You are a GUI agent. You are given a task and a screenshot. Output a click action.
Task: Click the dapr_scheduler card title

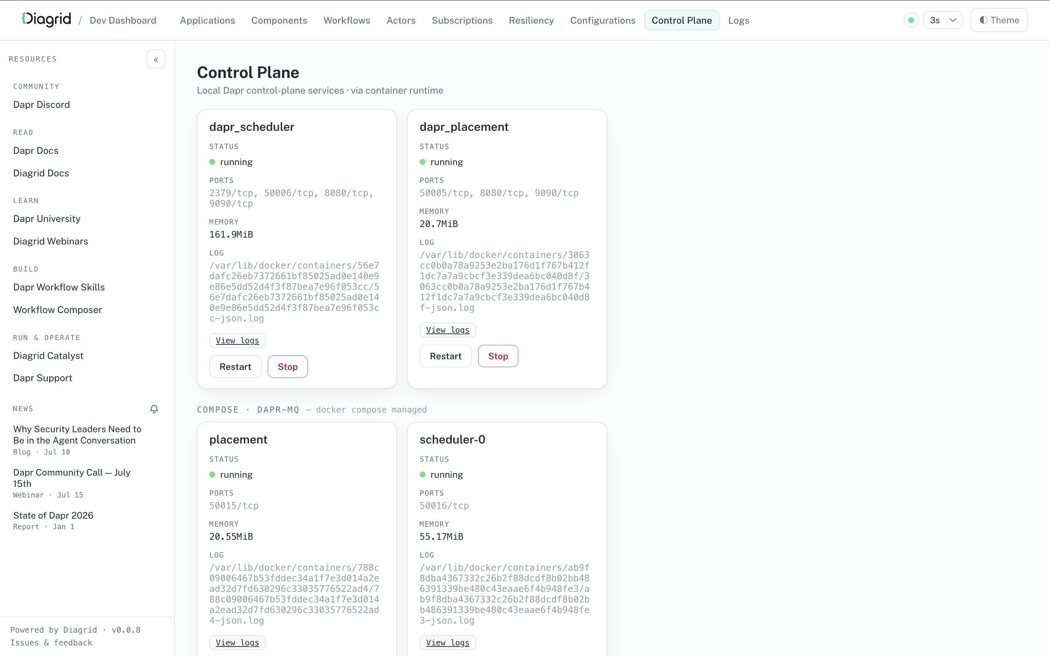tap(252, 127)
